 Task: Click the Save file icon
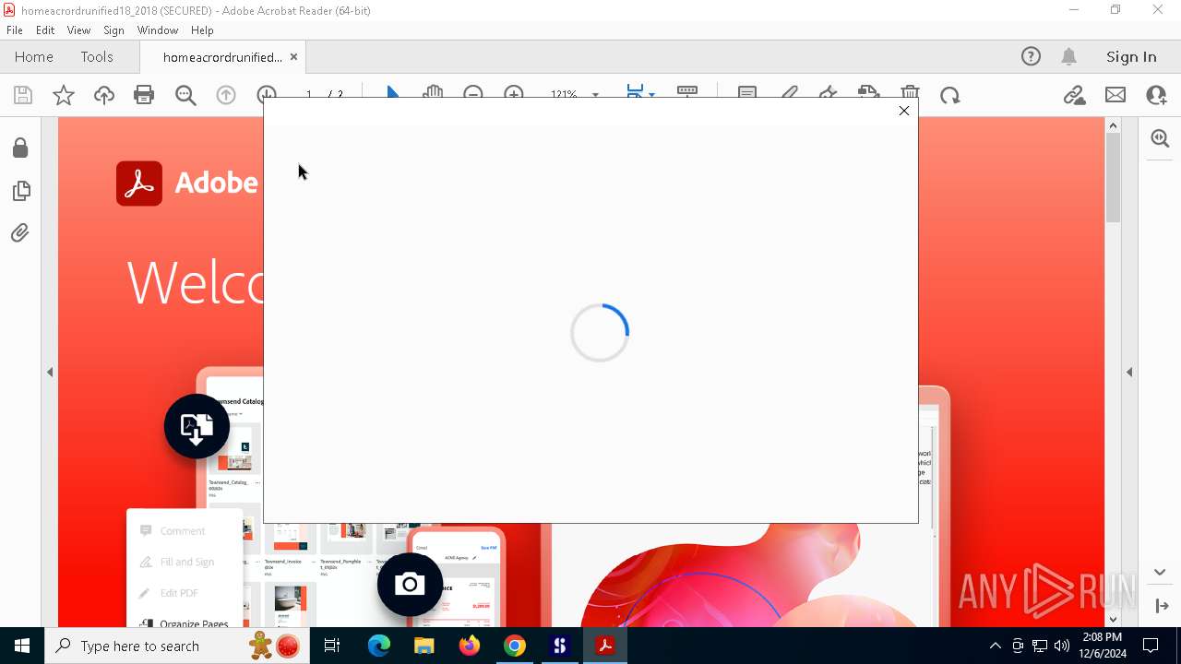(x=23, y=95)
